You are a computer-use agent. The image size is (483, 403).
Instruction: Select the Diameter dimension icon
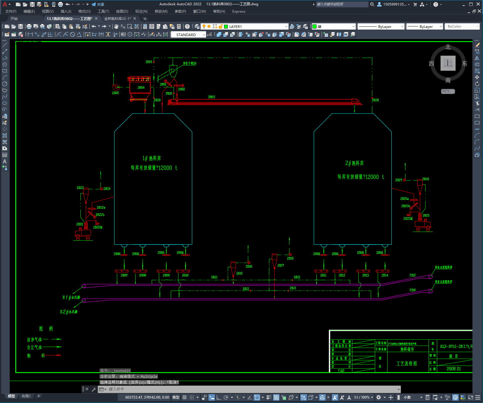tap(73, 34)
